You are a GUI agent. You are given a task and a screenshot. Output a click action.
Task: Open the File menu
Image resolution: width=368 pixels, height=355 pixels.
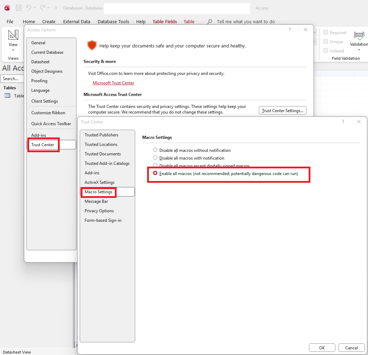tap(10, 21)
